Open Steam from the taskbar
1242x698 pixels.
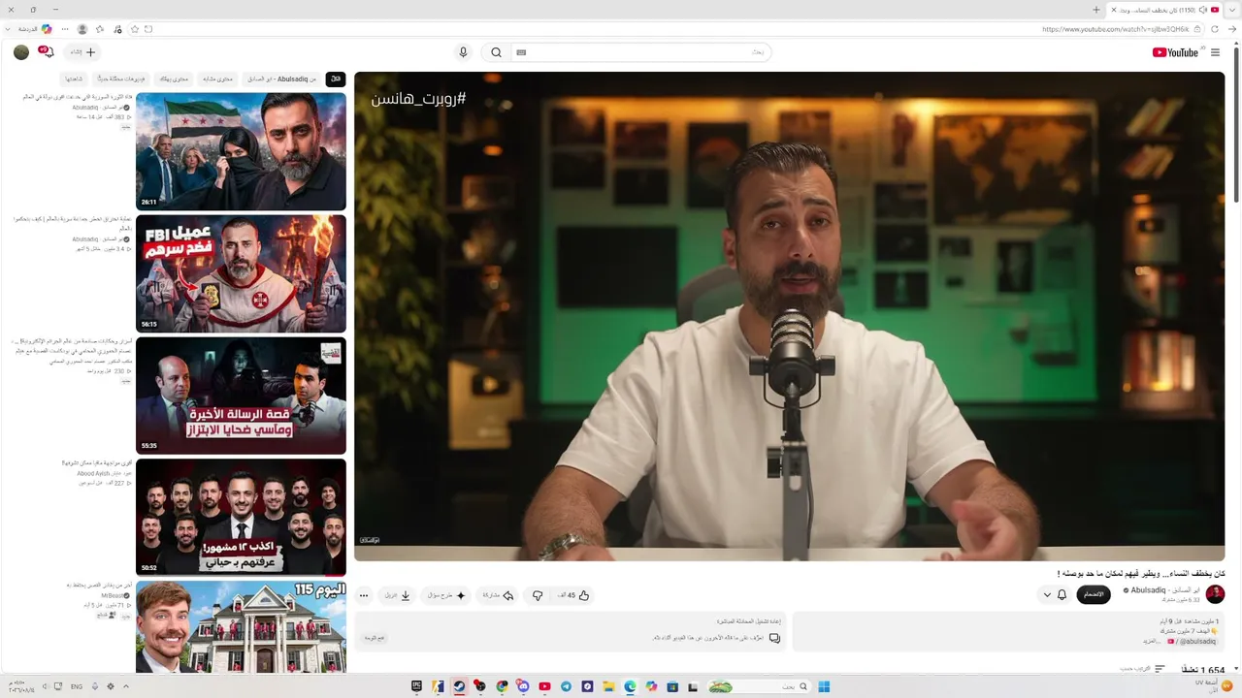pyautogui.click(x=459, y=686)
